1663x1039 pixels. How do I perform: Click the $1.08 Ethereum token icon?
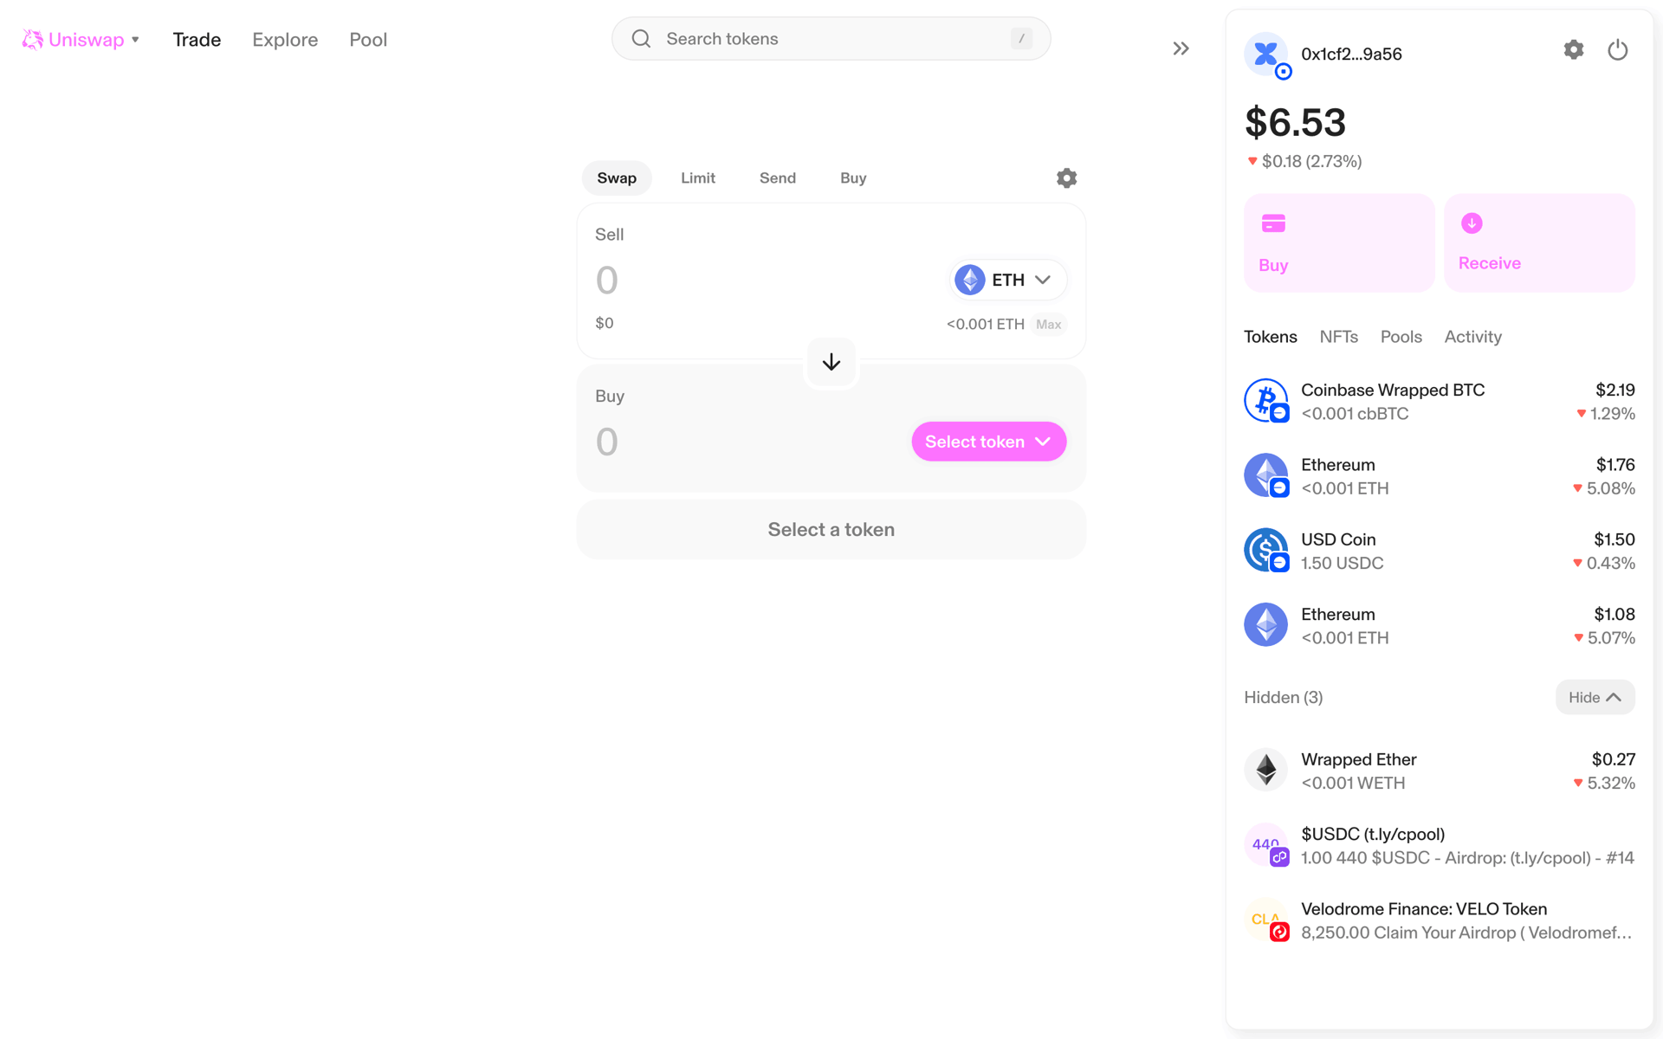click(x=1266, y=624)
